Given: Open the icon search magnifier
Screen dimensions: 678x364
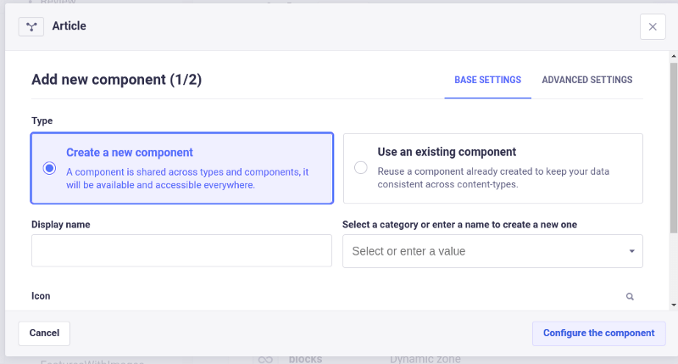Looking at the screenshot, I should (x=630, y=297).
